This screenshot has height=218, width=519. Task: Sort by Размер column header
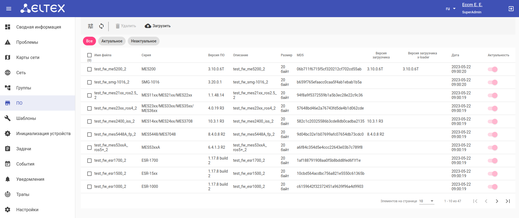coord(287,55)
